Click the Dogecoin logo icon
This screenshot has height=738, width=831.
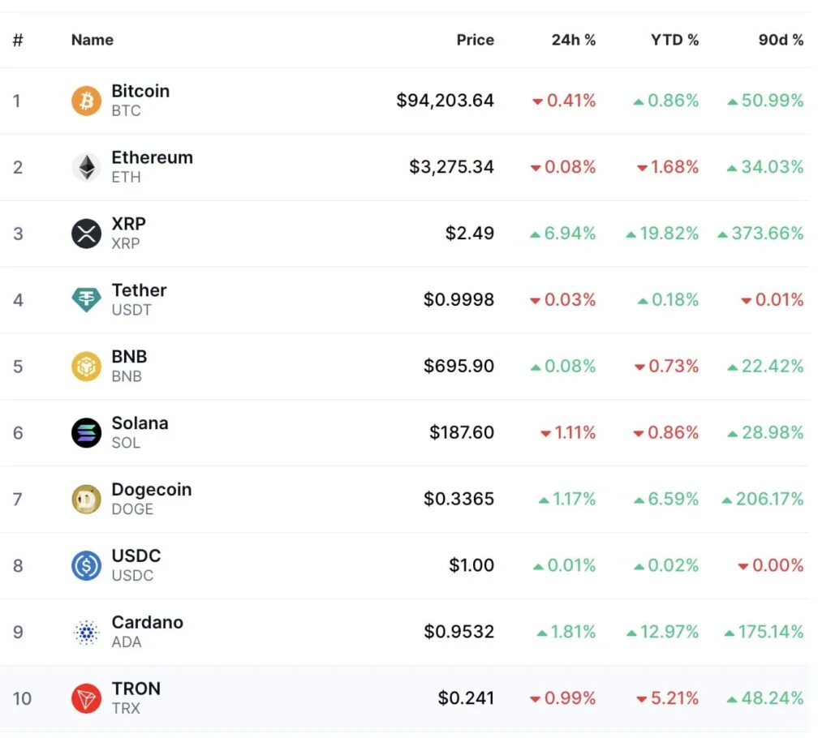(x=85, y=499)
